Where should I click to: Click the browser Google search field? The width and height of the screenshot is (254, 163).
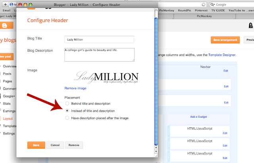(233, 4)
